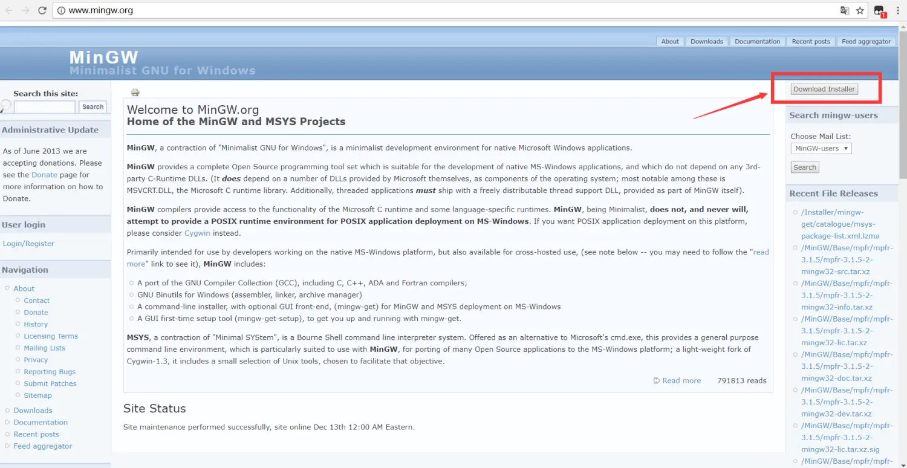Image resolution: width=907 pixels, height=468 pixels.
Task: Open Feed aggregator in sidebar navigation
Action: tap(43, 446)
